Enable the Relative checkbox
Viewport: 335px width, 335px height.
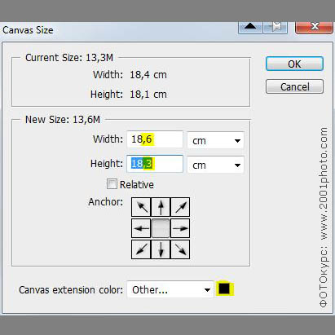coord(112,184)
